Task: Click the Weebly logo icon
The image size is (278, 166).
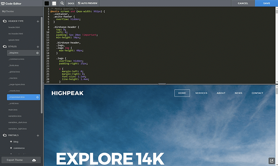Action: click(x=3, y=3)
